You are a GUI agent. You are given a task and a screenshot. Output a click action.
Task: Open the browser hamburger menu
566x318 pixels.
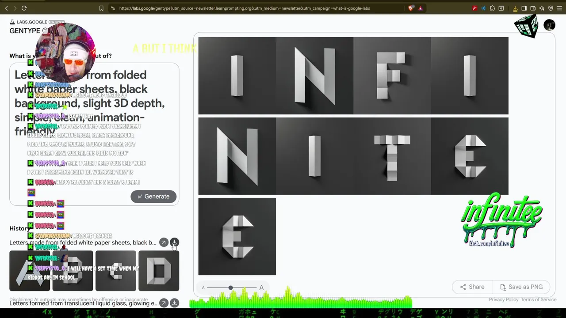559,8
